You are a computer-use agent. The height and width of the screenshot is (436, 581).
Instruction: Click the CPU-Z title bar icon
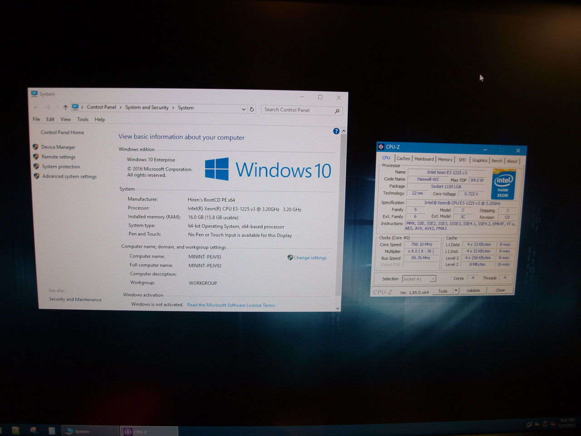coord(381,147)
